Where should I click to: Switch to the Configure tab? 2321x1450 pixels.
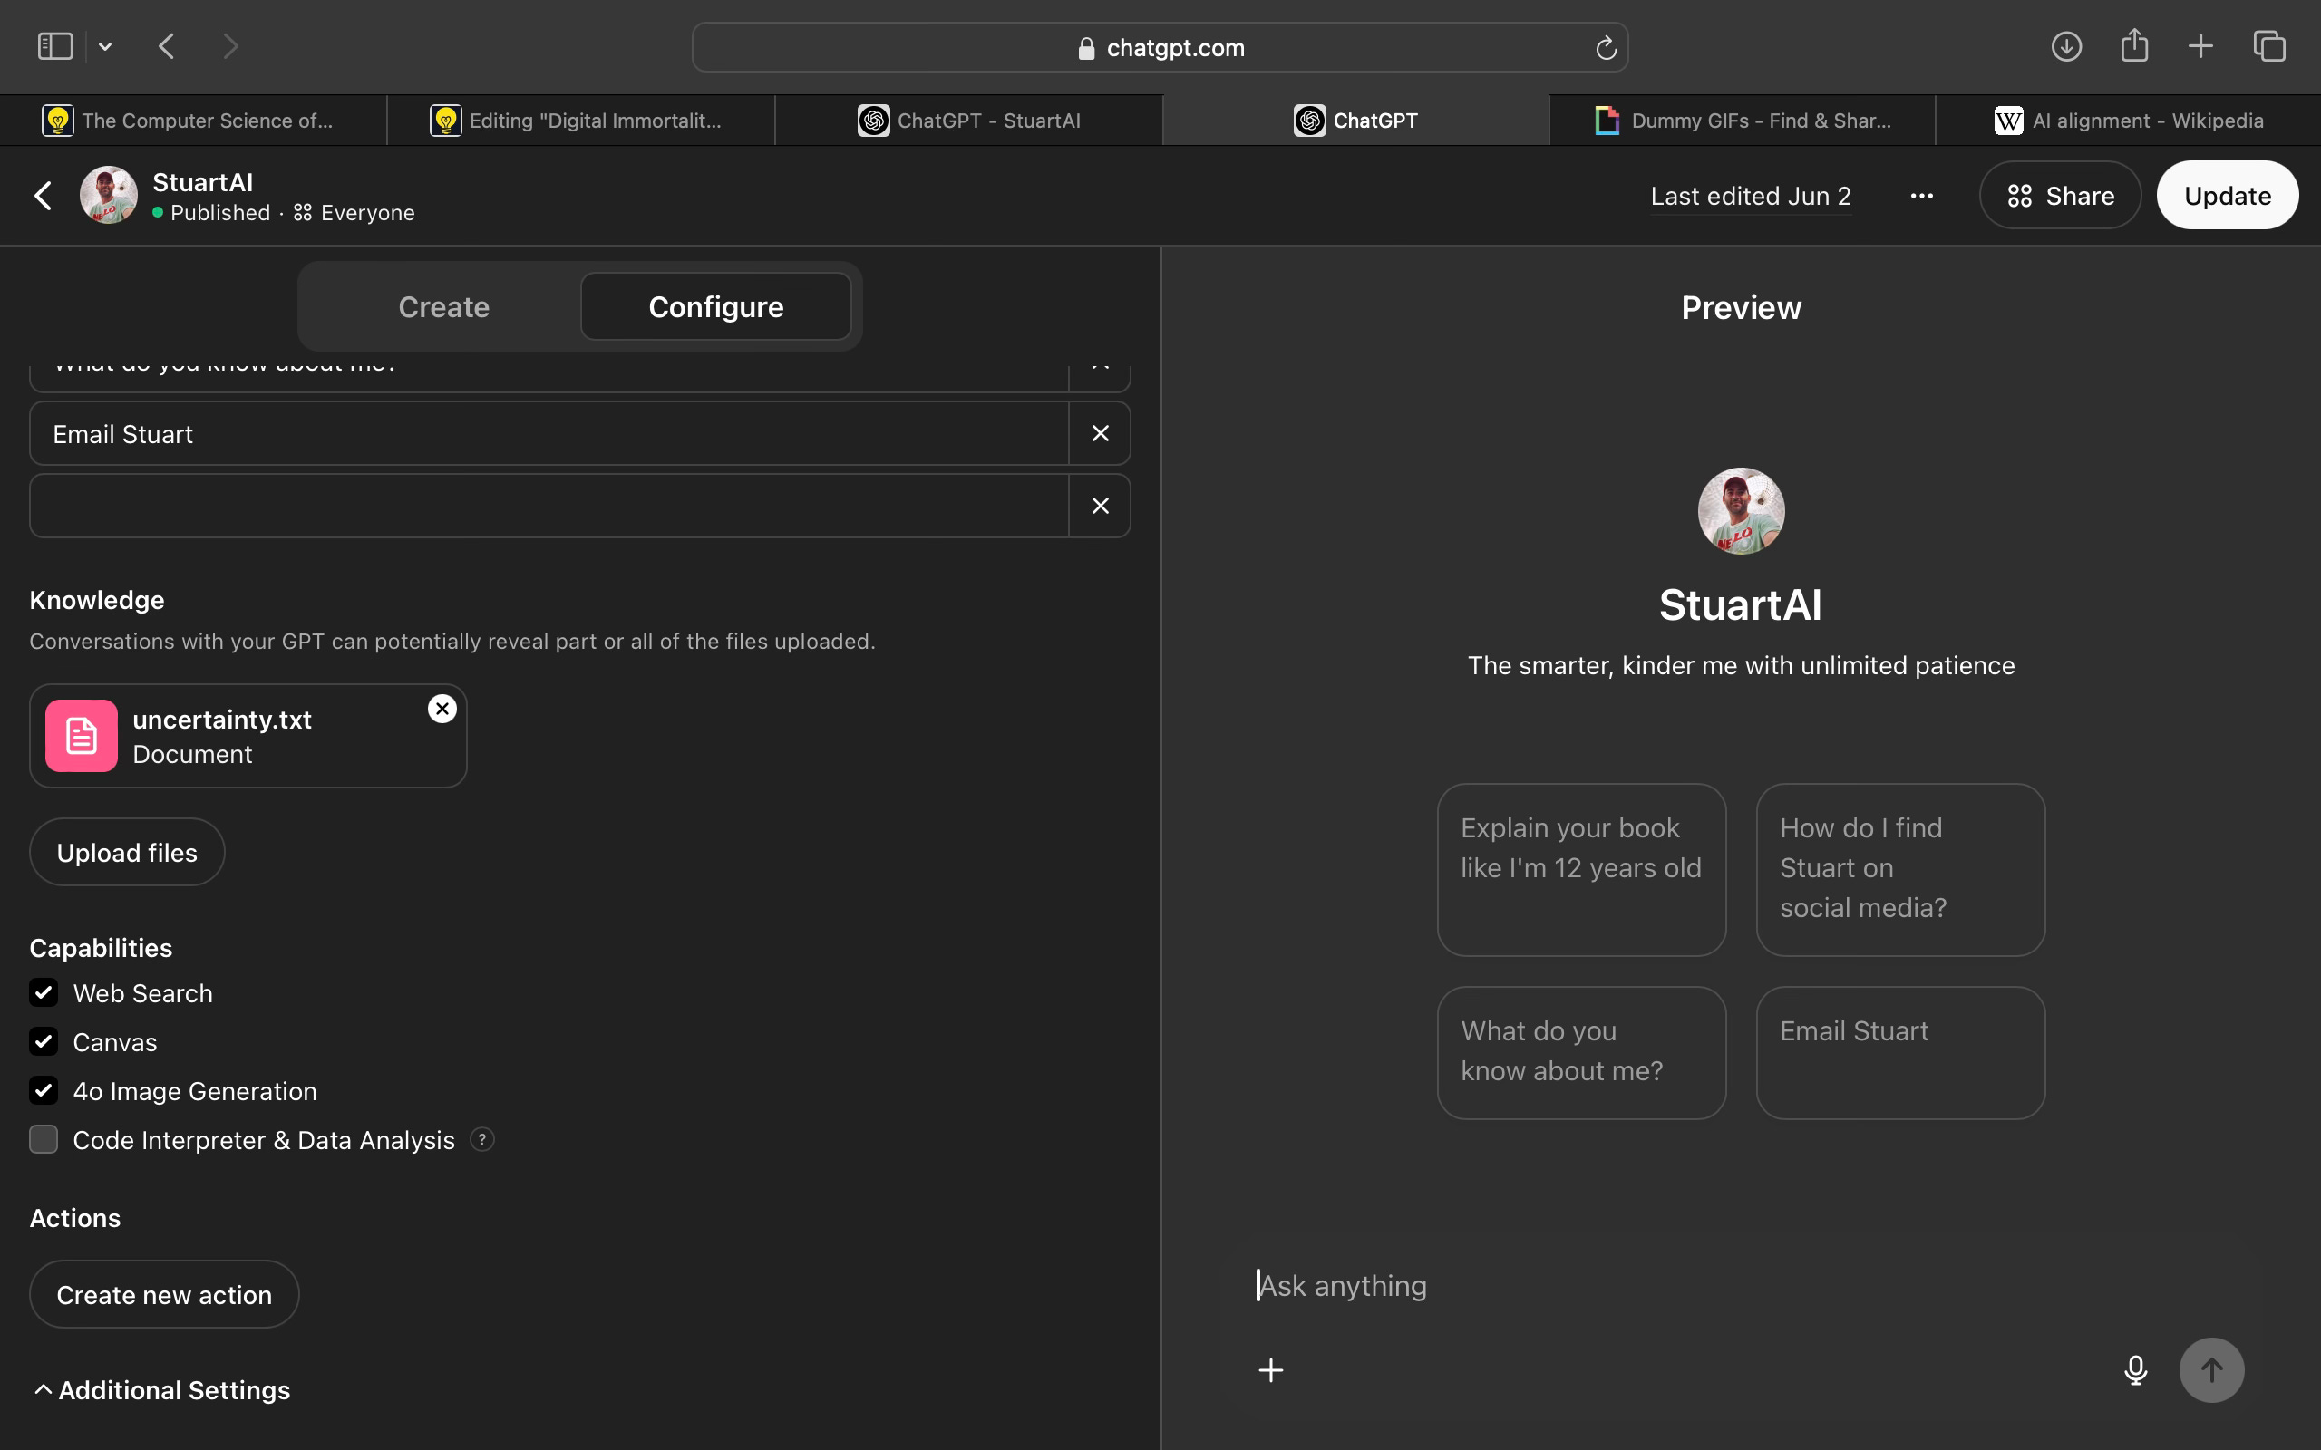[x=715, y=307]
